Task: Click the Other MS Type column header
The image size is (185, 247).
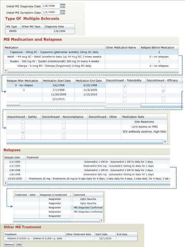Action: coord(32,27)
